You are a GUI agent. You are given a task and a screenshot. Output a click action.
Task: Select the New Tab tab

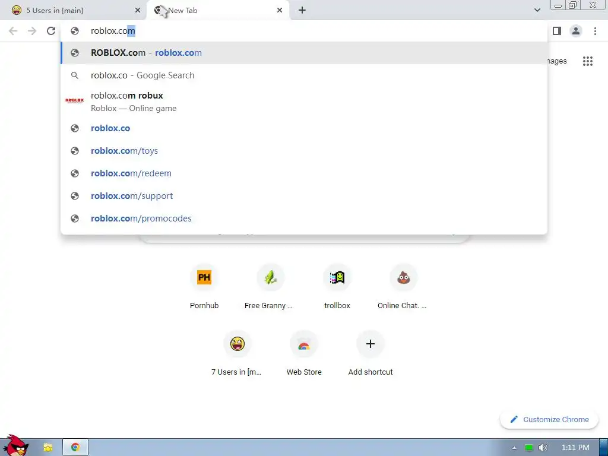coord(217,11)
